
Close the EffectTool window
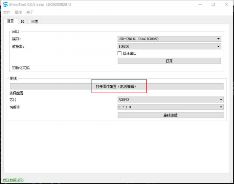coord(226,5)
